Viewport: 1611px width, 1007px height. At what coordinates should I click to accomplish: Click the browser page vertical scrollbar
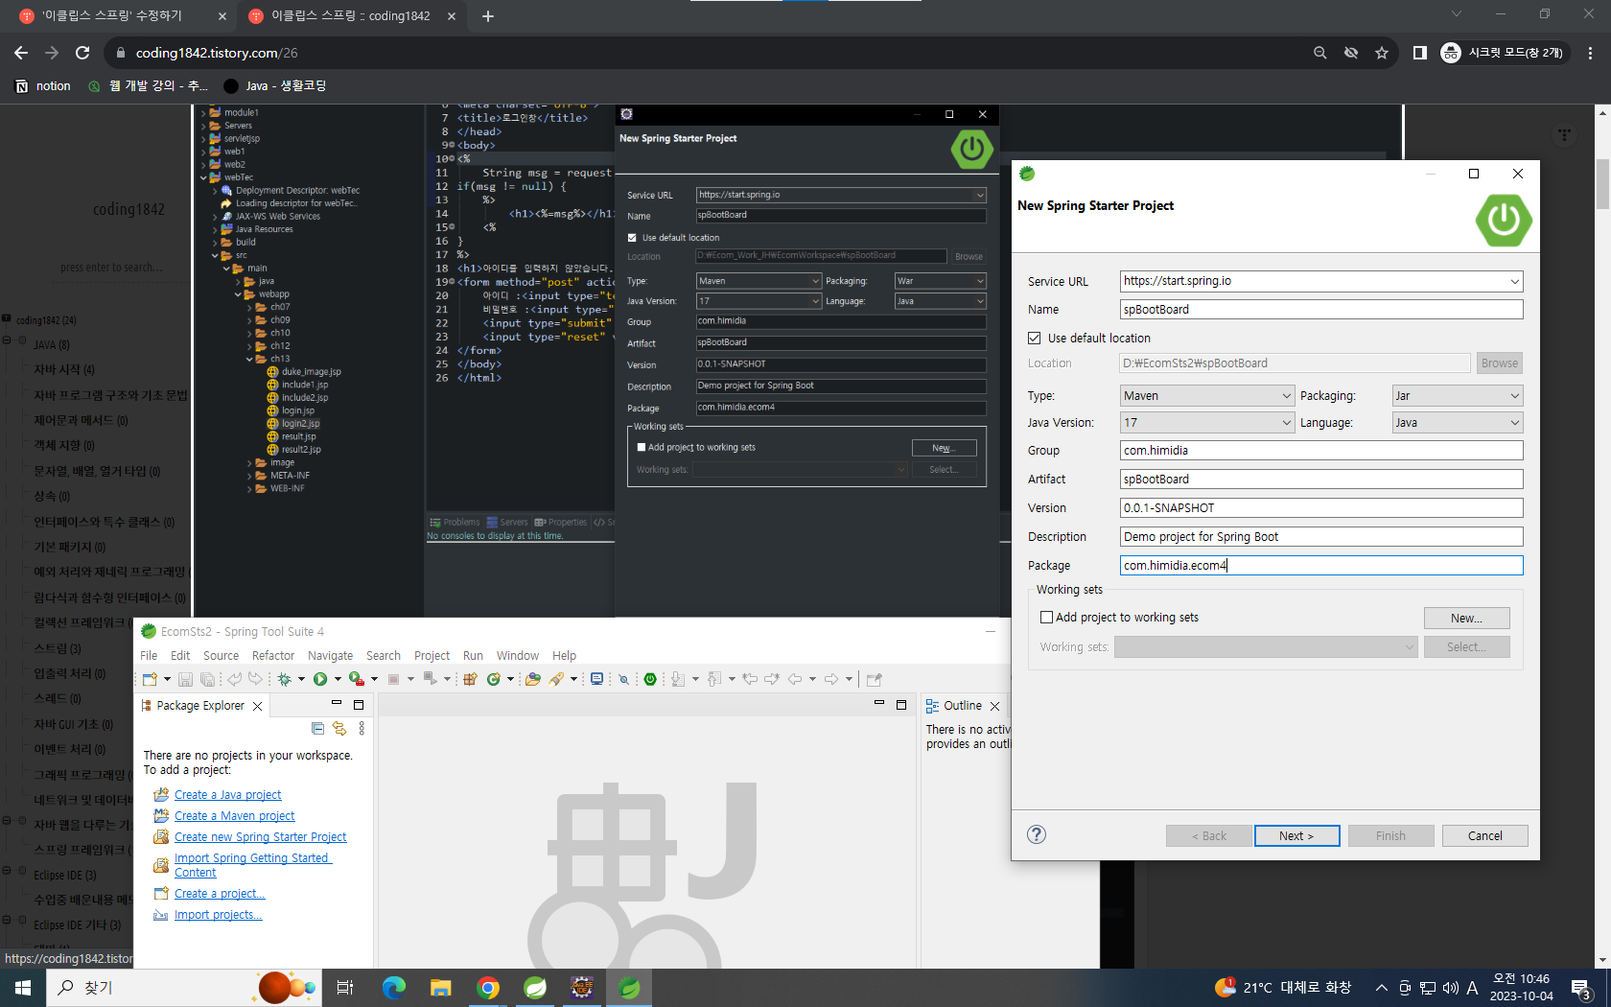(x=1602, y=185)
